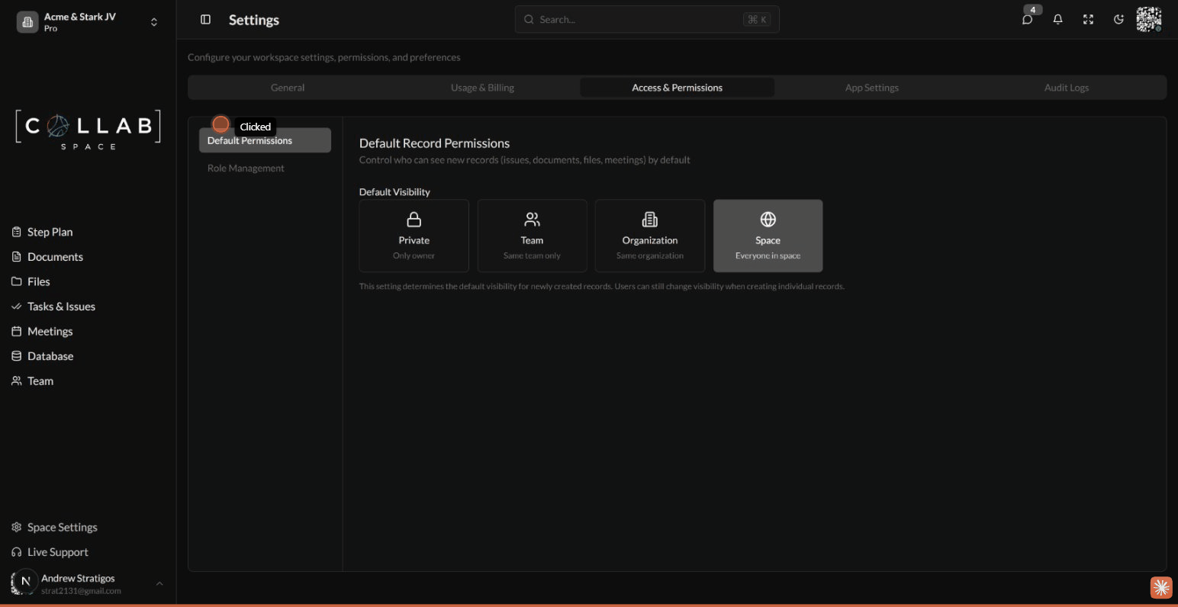Select Private visibility option
The image size is (1178, 607).
(414, 236)
